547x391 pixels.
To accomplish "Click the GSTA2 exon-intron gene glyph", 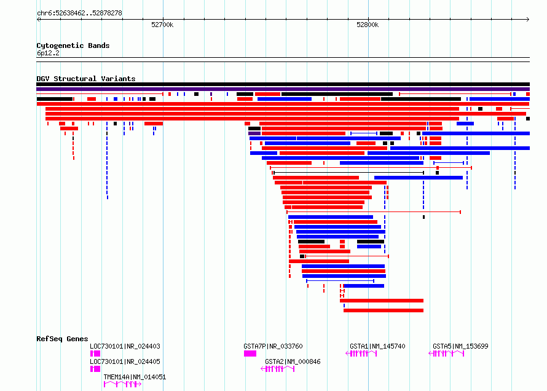I will point(278,369).
